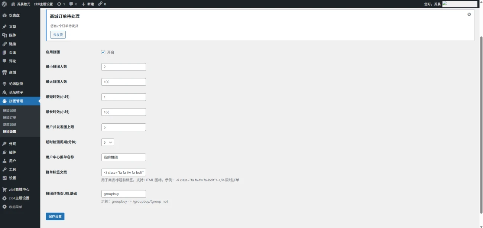Image resolution: width=483 pixels, height=228 pixels.
Task: Open zibll商城中心 cart menu
Action: pos(19,189)
